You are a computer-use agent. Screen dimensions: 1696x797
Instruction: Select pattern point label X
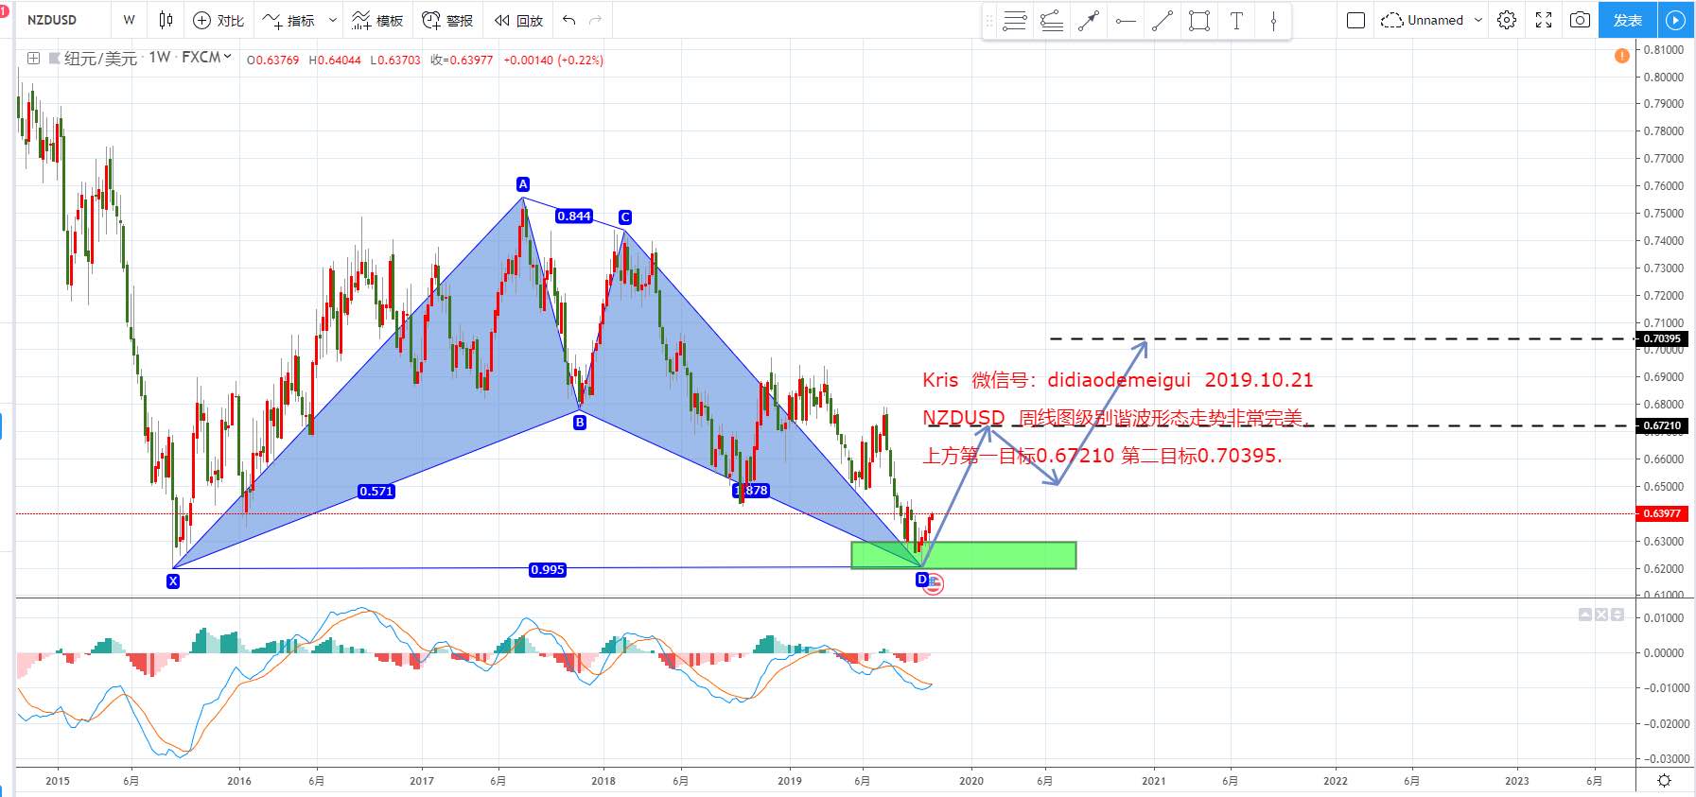pos(173,581)
